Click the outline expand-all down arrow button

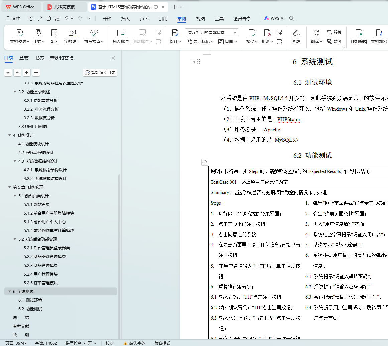click(8, 73)
